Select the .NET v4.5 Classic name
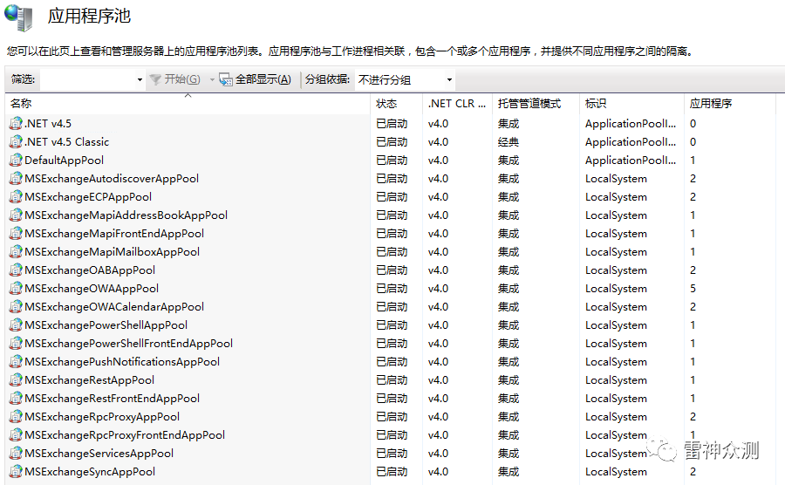Viewport: 785px width, 485px height. [x=67, y=142]
